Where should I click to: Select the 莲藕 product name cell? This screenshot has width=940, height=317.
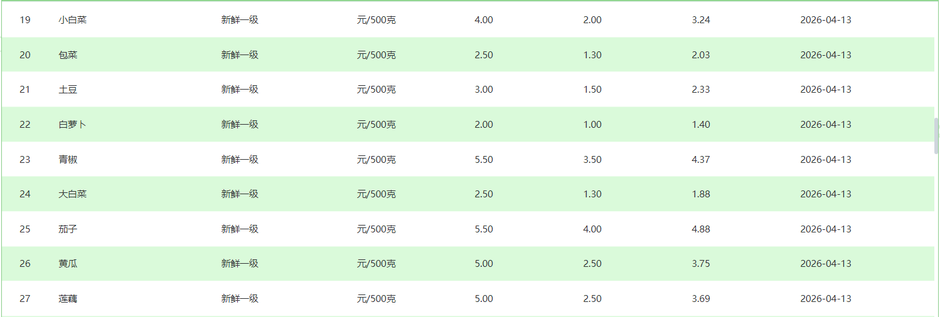[x=68, y=299]
